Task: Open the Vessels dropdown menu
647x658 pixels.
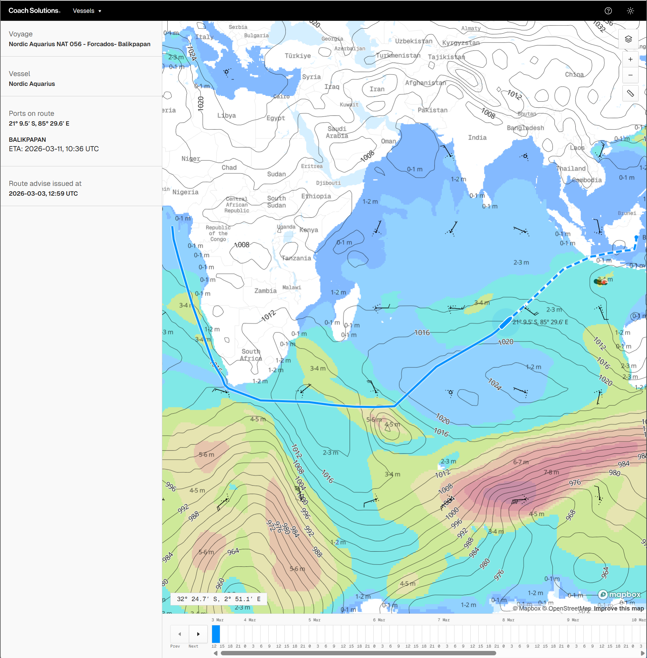Action: (x=87, y=11)
